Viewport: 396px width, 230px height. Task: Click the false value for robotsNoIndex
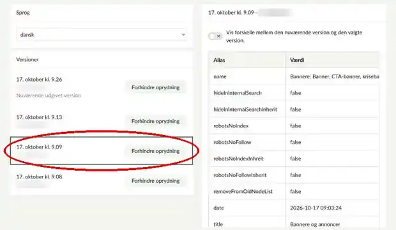(296, 126)
